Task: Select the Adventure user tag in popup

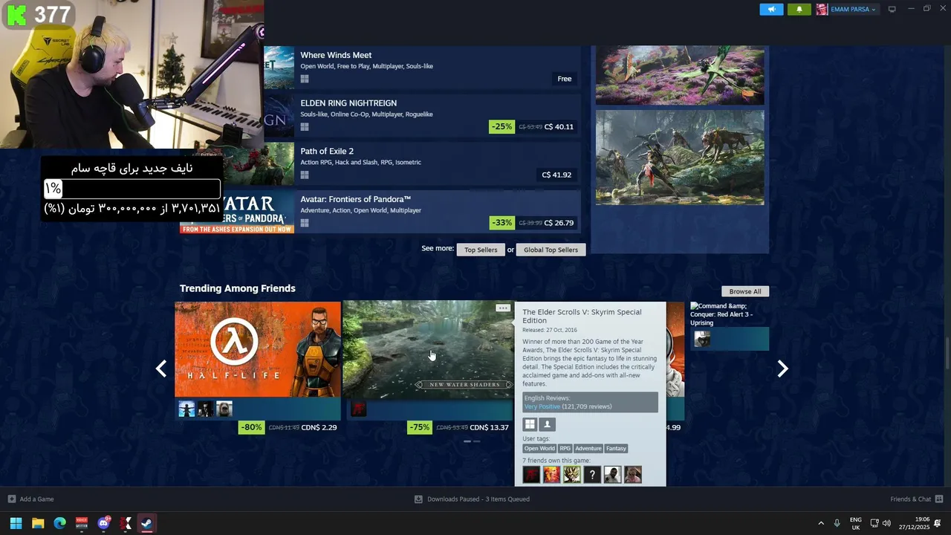Action: [588, 448]
